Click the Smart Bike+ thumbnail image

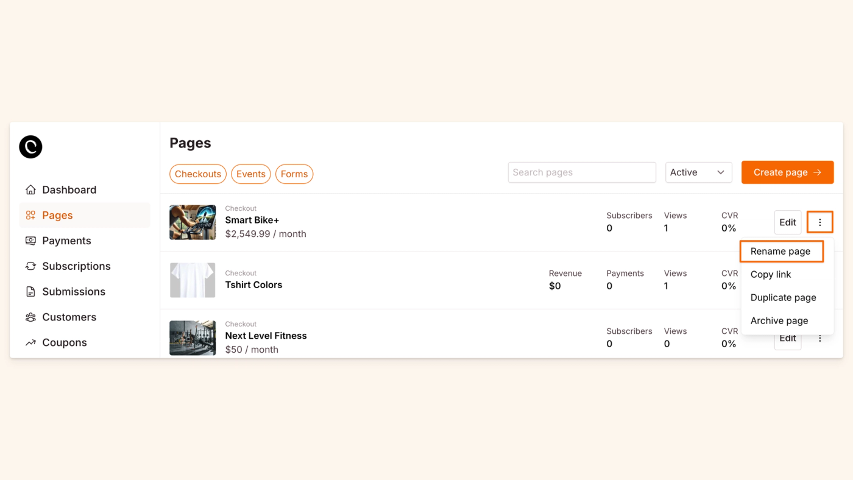point(193,222)
